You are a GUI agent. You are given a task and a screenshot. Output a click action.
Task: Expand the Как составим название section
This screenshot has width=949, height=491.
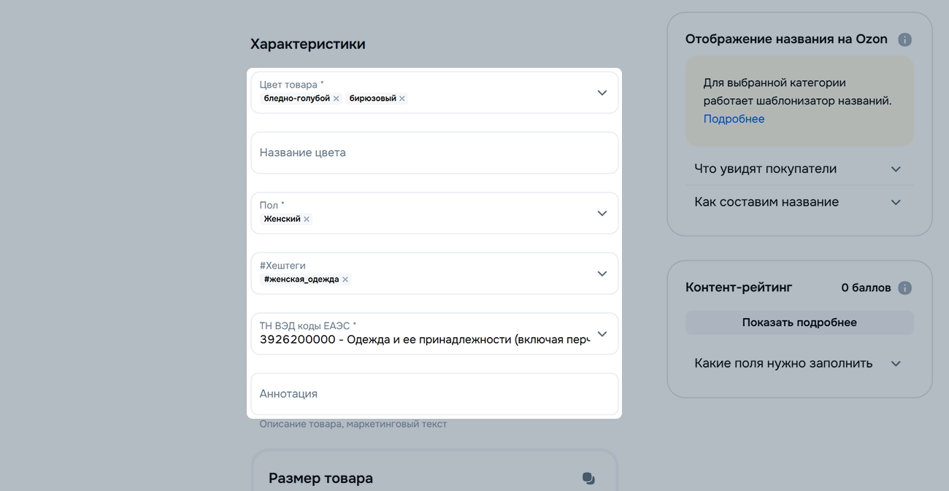896,202
